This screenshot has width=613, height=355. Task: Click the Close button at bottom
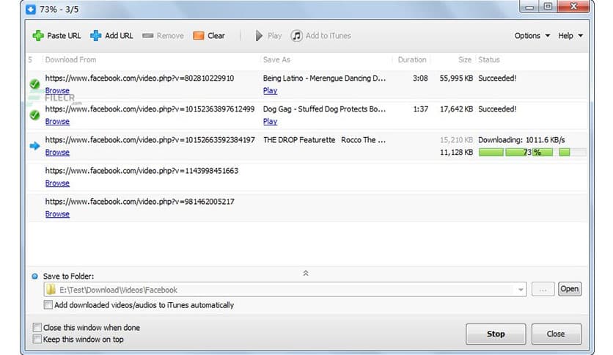pyautogui.click(x=556, y=334)
